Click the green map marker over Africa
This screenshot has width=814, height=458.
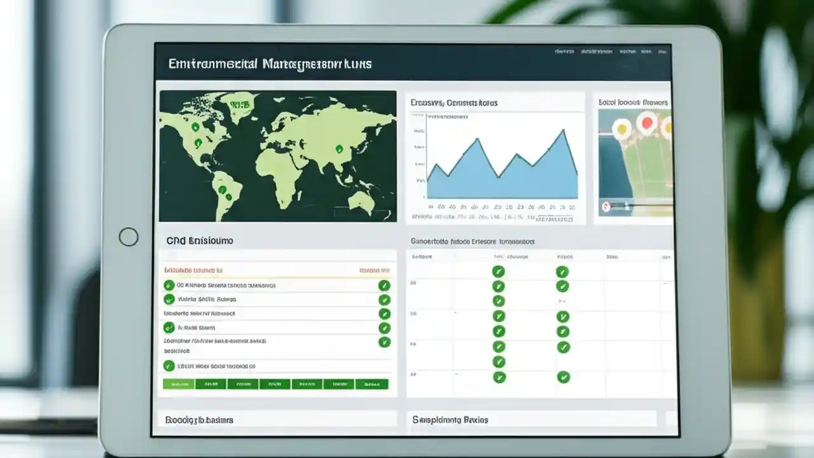point(339,149)
